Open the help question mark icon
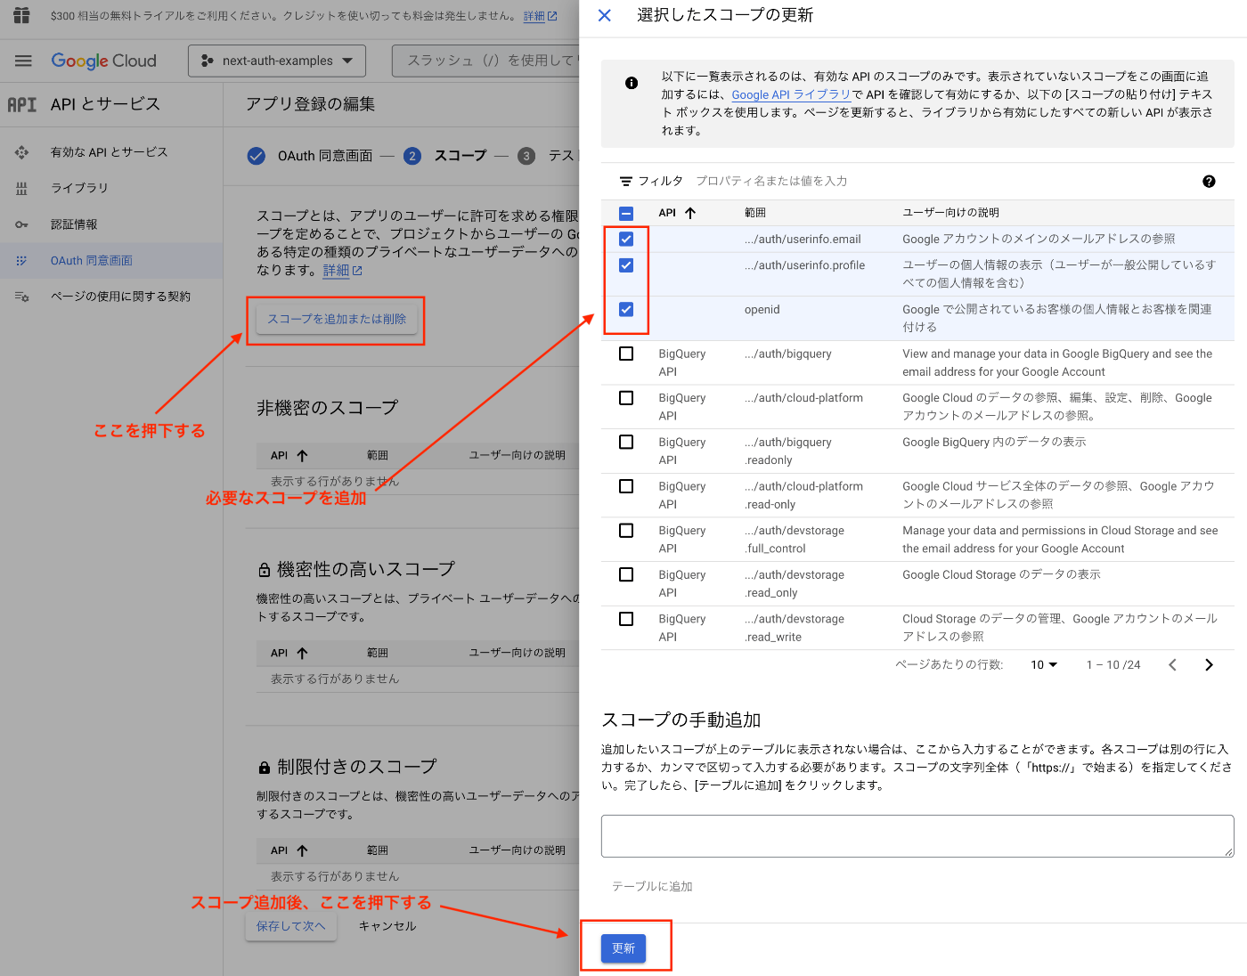This screenshot has height=976, width=1247. pyautogui.click(x=1209, y=181)
